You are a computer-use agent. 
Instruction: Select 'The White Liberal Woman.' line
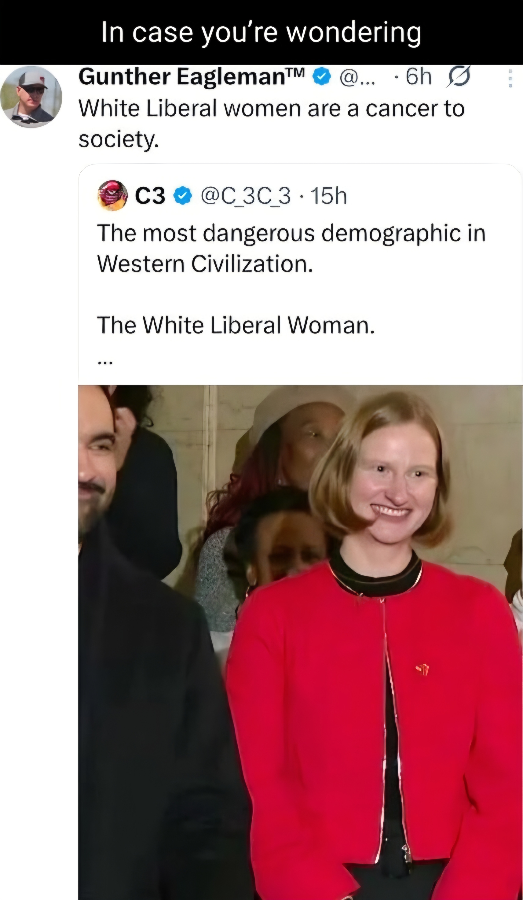coord(236,325)
